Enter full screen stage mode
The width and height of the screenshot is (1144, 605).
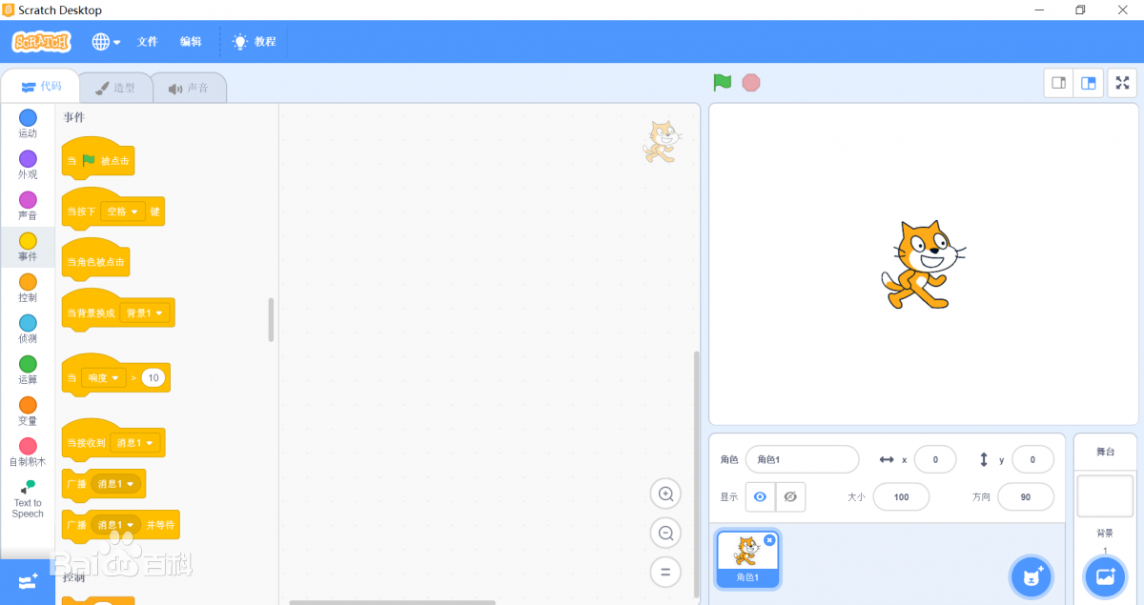[x=1122, y=83]
